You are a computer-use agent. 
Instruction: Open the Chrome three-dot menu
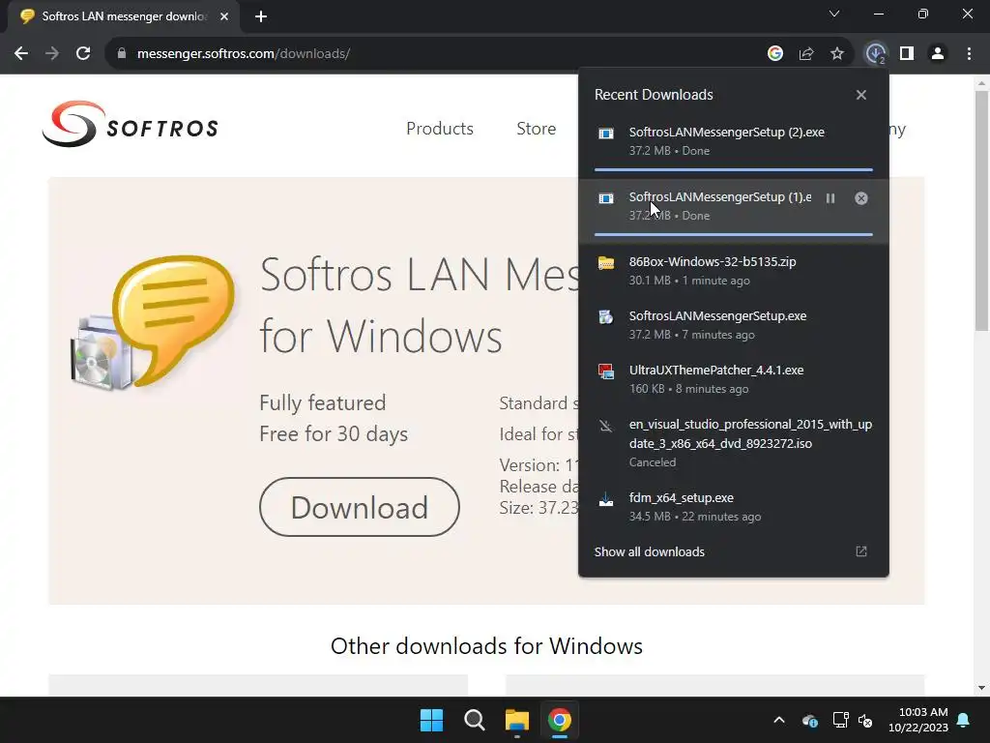(x=969, y=54)
